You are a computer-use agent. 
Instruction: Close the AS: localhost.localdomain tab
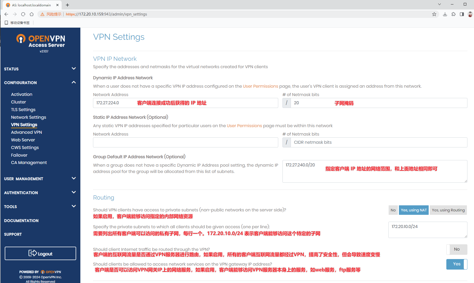click(57, 5)
